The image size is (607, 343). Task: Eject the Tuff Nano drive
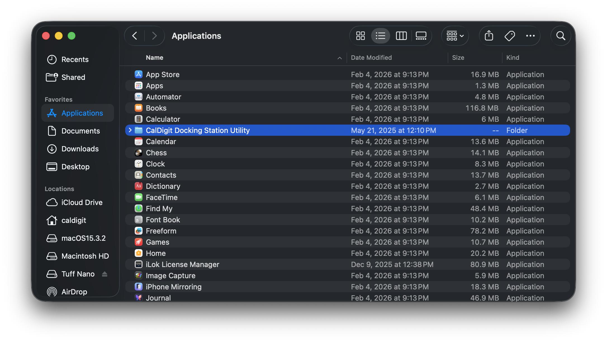[x=104, y=274]
